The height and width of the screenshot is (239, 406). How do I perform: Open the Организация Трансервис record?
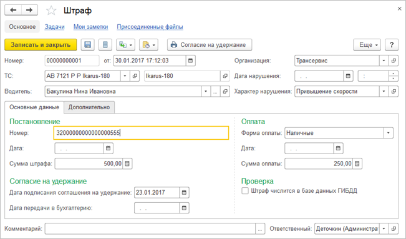pyautogui.click(x=394, y=61)
